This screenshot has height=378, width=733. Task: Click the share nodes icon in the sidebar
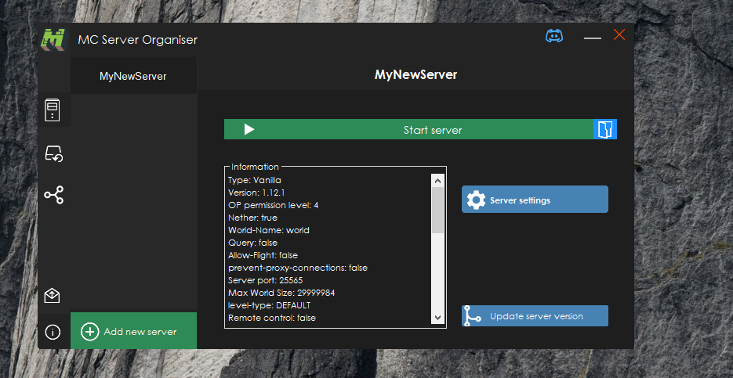[53, 195]
